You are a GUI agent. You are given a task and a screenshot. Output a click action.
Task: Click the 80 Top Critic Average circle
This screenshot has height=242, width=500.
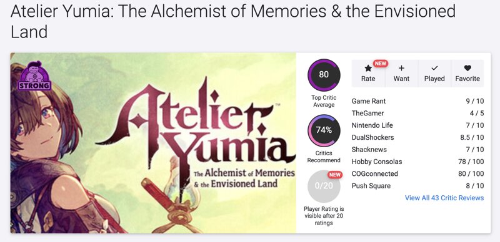point(324,75)
